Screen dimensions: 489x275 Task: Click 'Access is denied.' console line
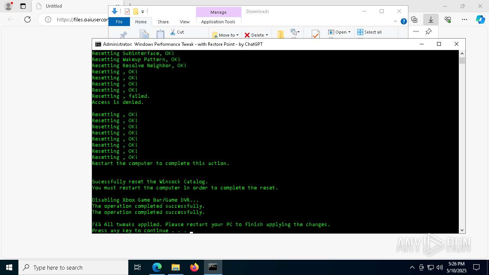[118, 102]
